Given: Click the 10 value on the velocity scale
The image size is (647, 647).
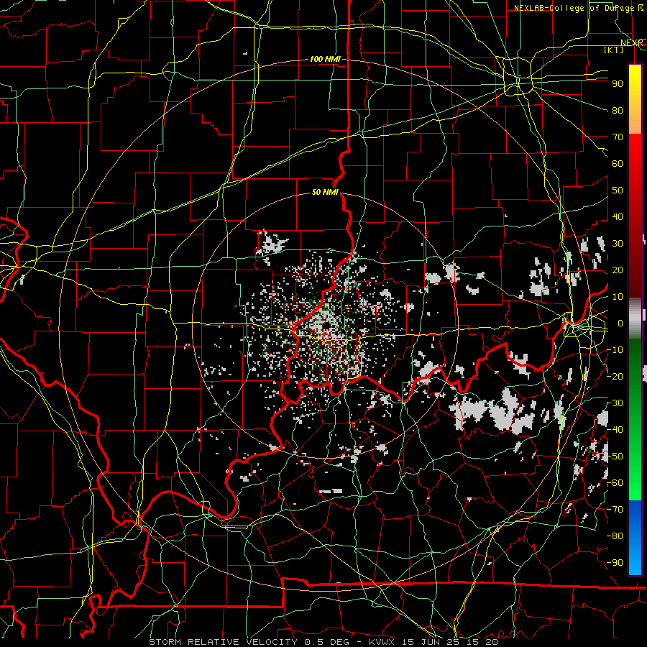Looking at the screenshot, I should coord(618,297).
